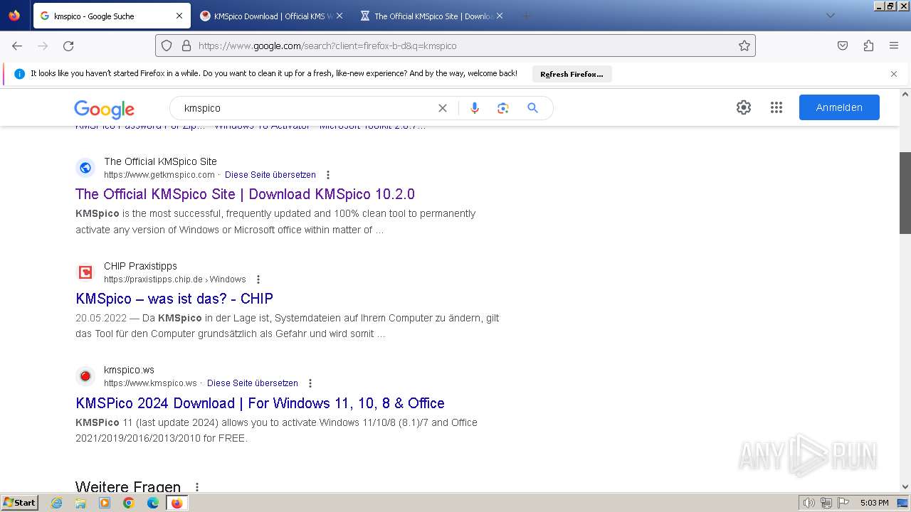Open The Official KMSpico Site result link
Screen dimensions: 911x512
click(x=245, y=194)
